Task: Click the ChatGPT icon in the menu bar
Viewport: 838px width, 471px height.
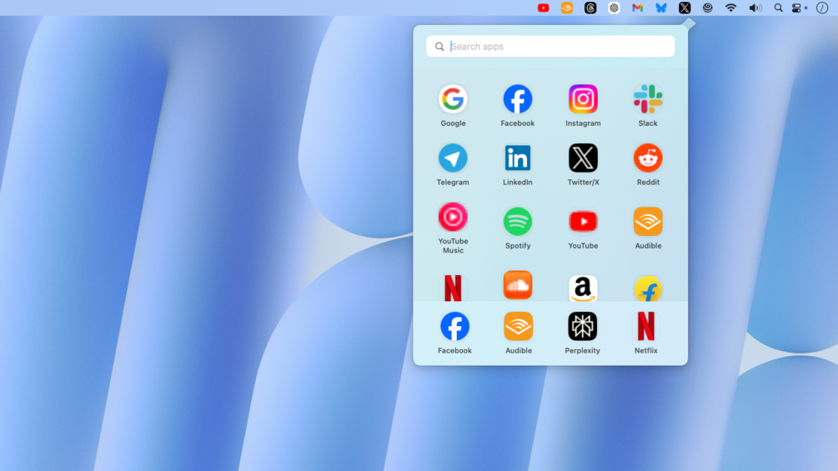Action: click(614, 8)
